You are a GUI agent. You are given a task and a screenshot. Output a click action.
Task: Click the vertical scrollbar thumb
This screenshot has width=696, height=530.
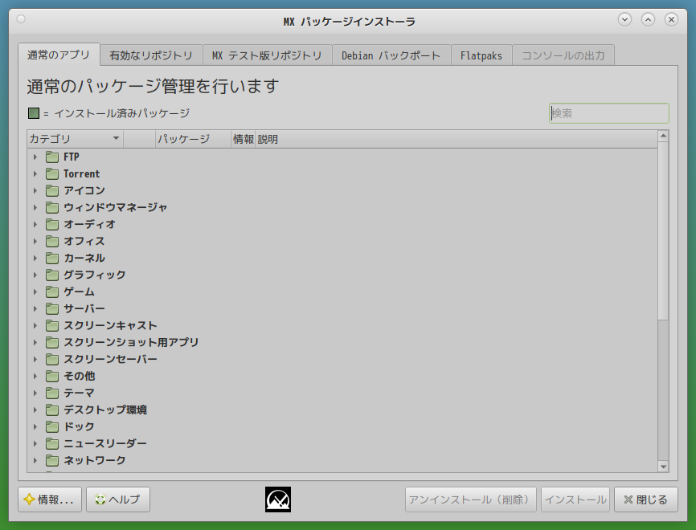tap(663, 230)
